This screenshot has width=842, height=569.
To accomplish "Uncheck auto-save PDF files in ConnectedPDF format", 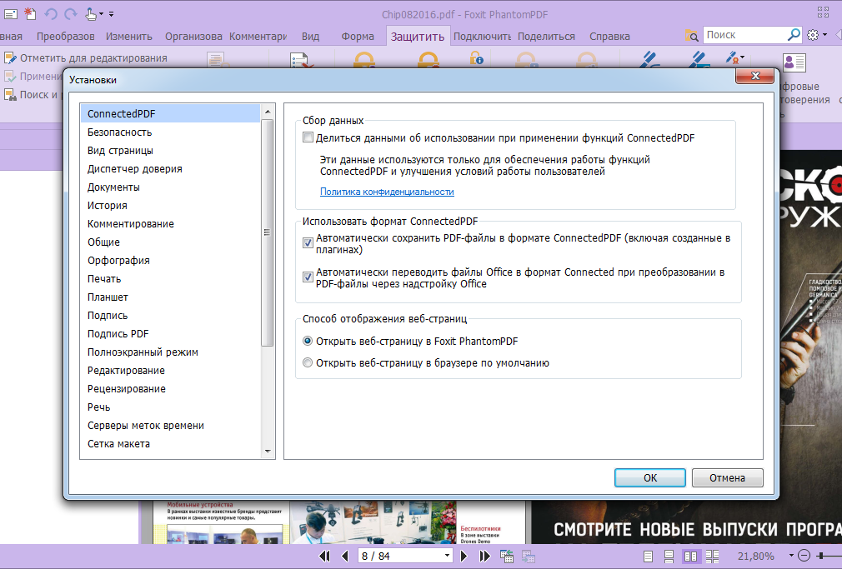I will click(x=308, y=243).
